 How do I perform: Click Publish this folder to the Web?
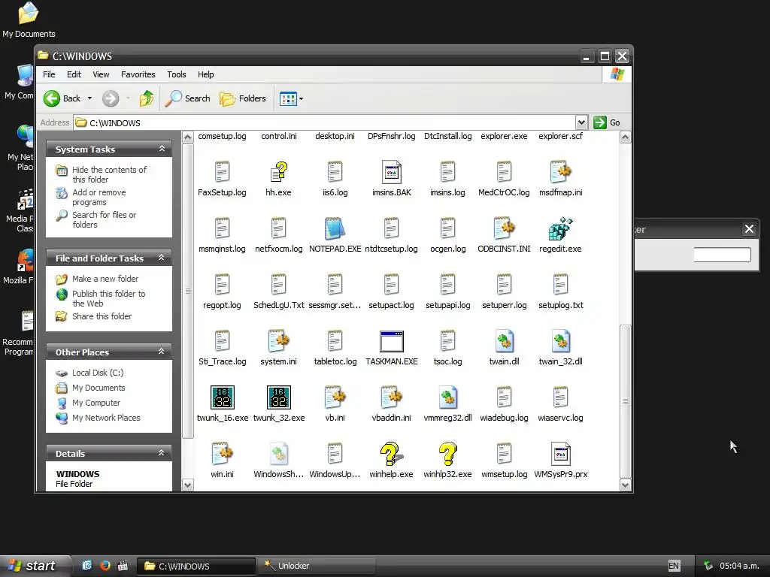point(108,298)
